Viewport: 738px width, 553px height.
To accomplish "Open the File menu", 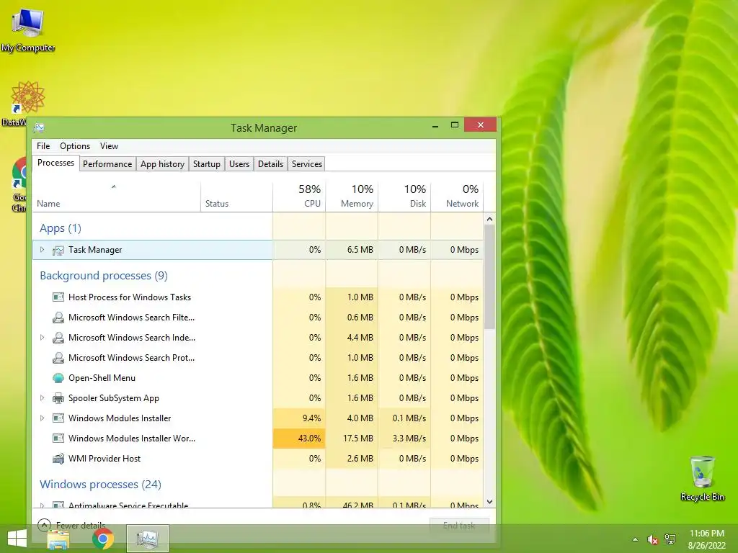I will click(43, 146).
